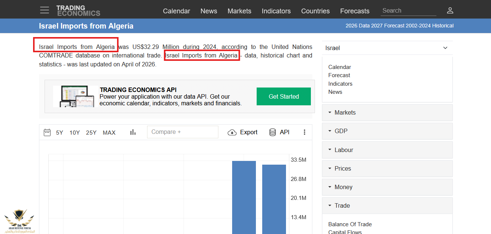
Task: Click the 26.8M axis label
Action: (x=299, y=179)
